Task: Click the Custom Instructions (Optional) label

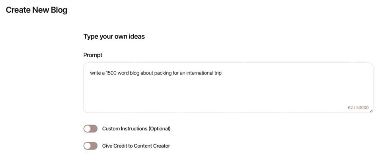Action: pyautogui.click(x=136, y=129)
